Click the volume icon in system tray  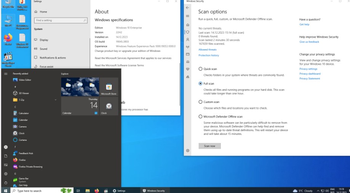[327, 191]
